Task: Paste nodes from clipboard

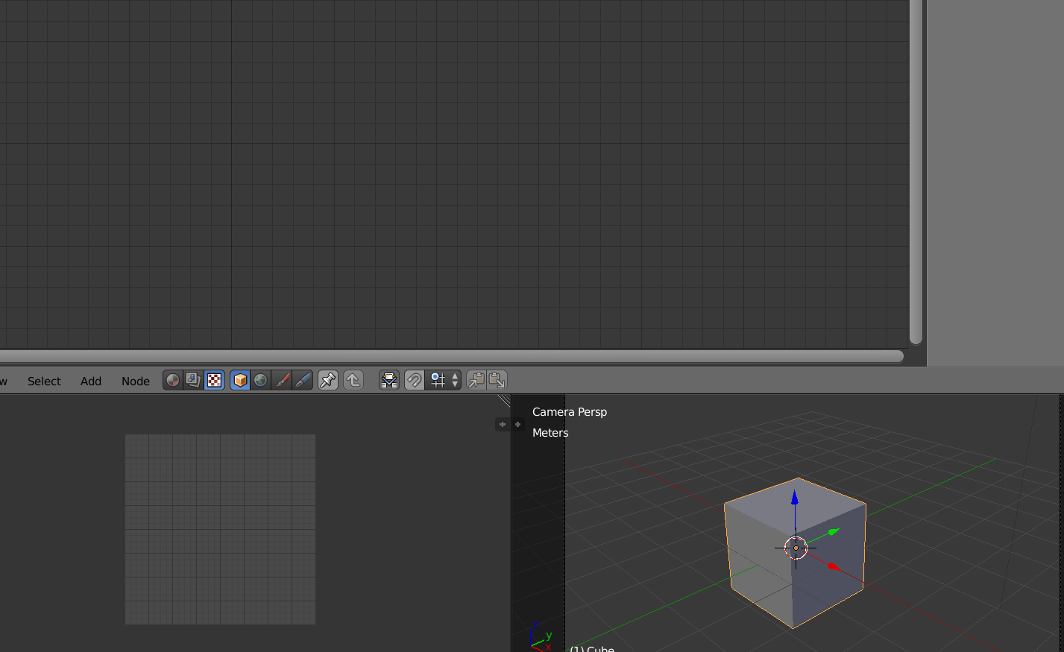Action: [497, 380]
